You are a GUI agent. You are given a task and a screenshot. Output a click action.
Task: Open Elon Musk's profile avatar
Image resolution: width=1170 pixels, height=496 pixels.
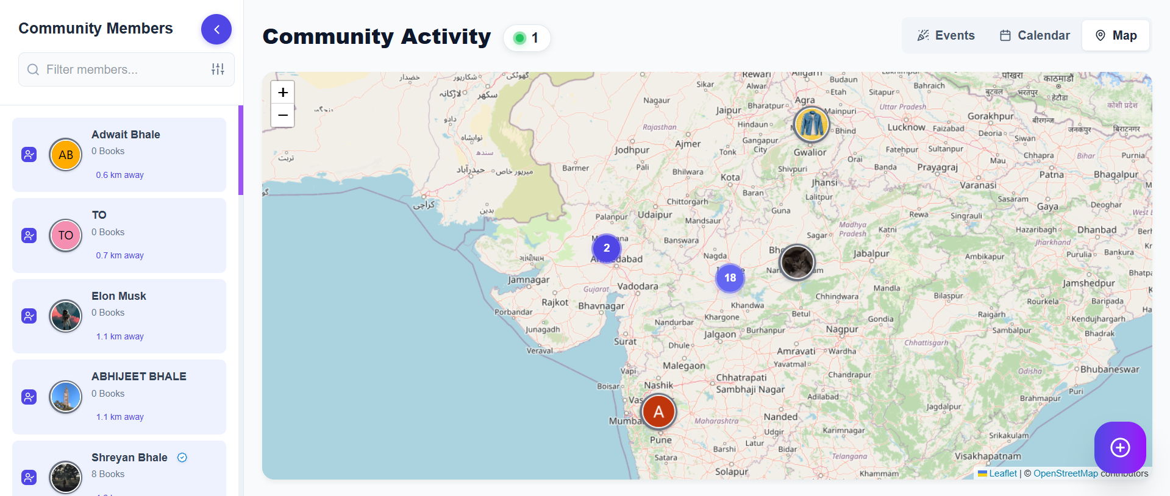[66, 316]
